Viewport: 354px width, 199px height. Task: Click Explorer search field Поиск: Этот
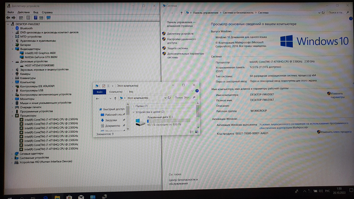[185, 98]
